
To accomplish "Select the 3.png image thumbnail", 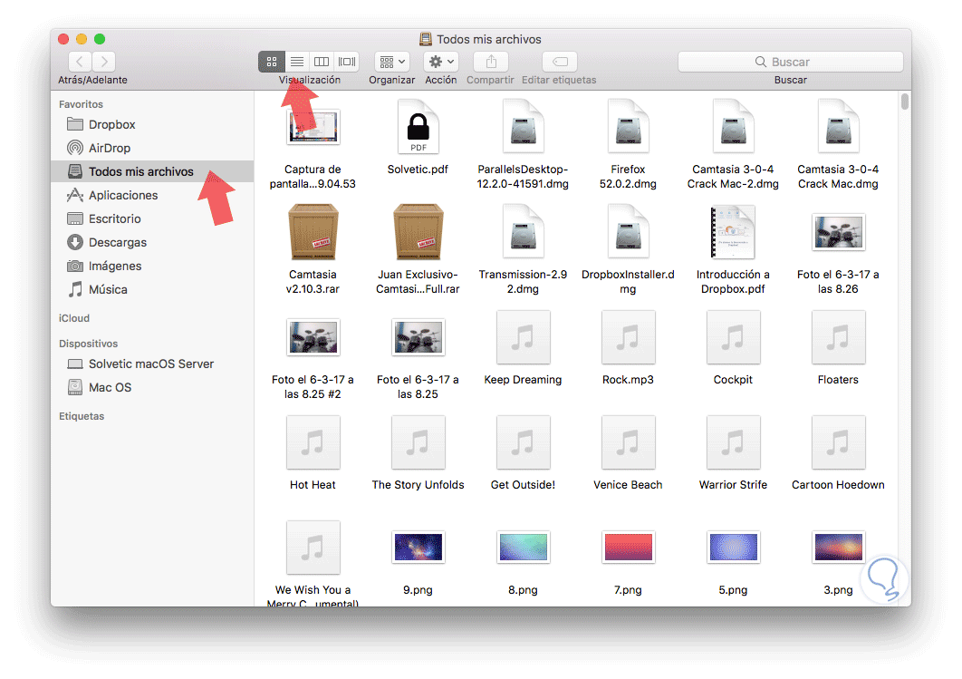I will pos(838,547).
